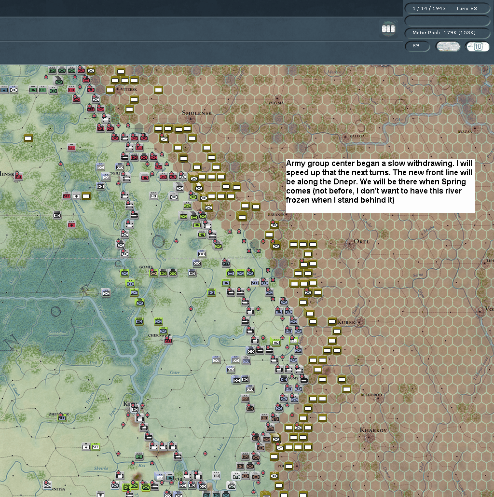Select the blue XXX counter at left map edge
Viewport: 494px width, 497px height.
pyautogui.click(x=4, y=90)
